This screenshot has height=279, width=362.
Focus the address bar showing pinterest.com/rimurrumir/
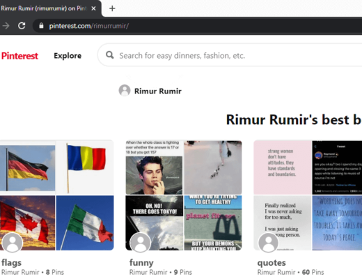pyautogui.click(x=197, y=26)
